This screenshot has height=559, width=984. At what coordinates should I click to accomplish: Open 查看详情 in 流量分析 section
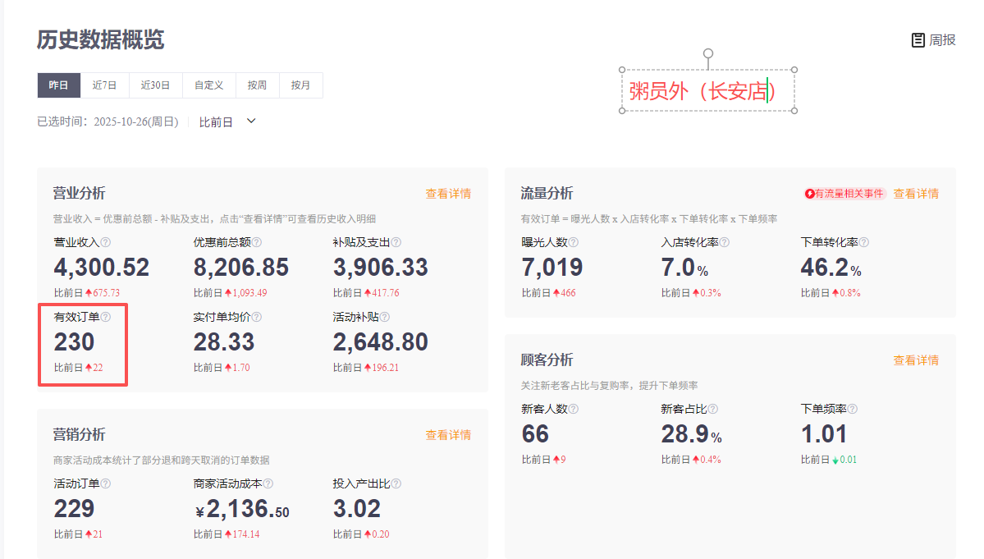pyautogui.click(x=916, y=194)
